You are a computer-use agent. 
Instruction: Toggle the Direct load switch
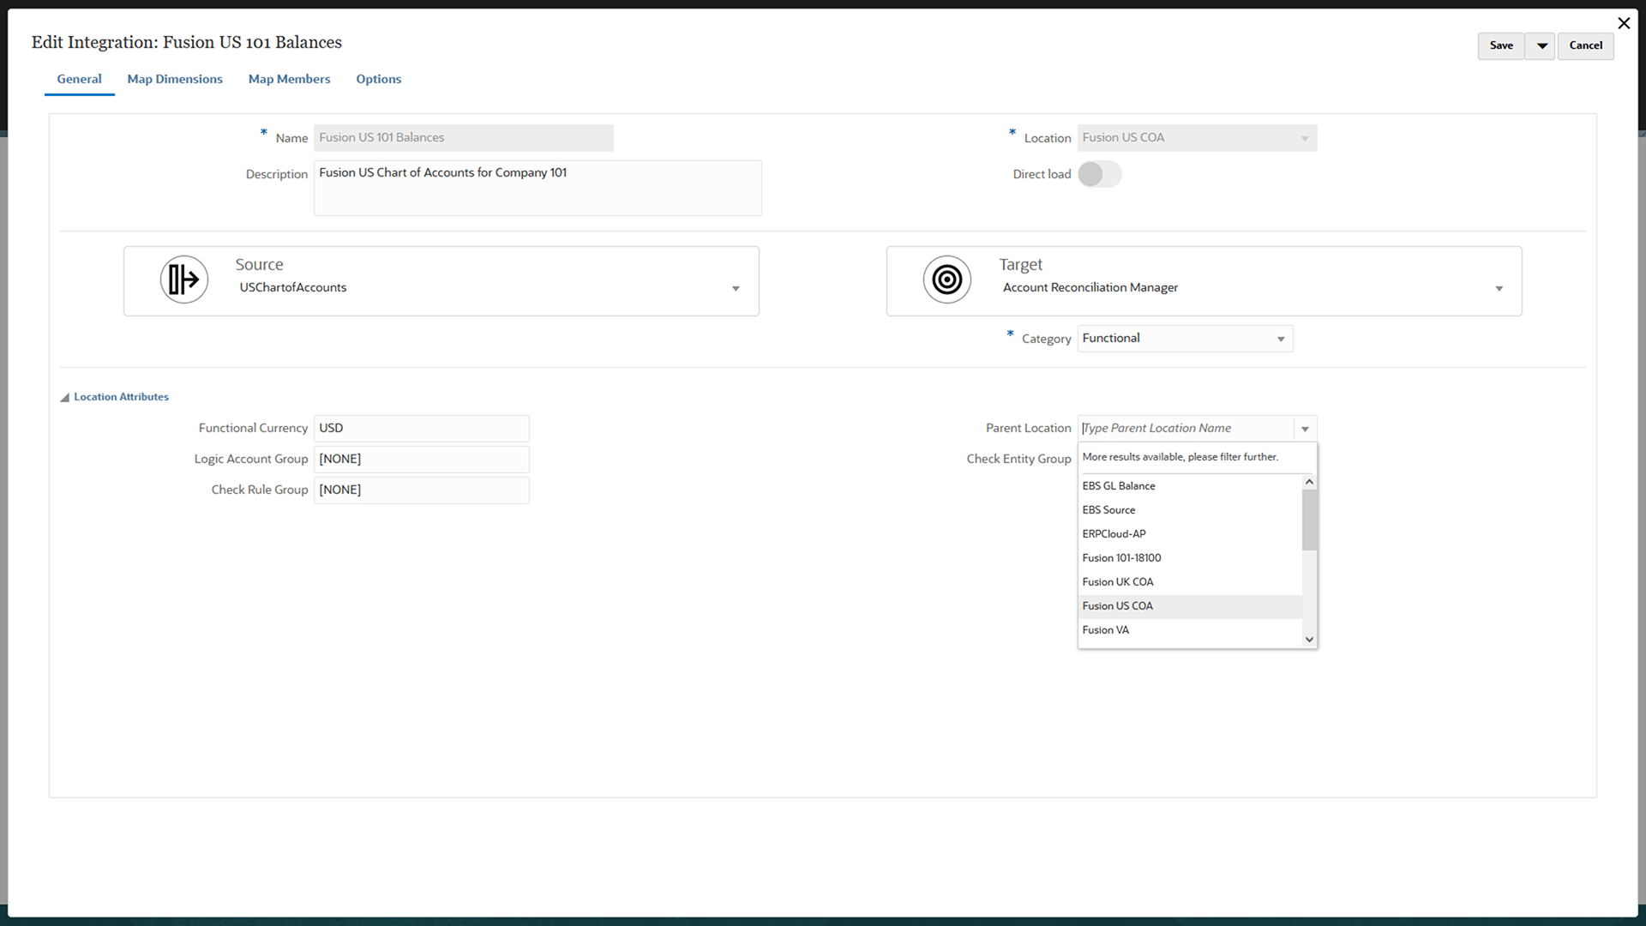click(x=1099, y=174)
